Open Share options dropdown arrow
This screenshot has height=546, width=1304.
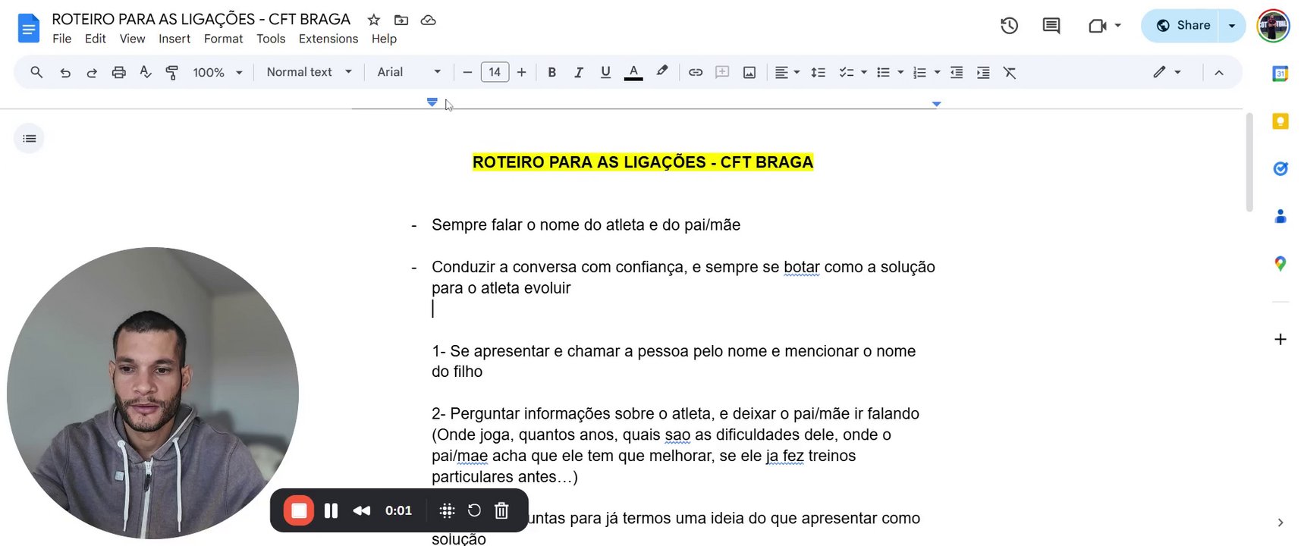point(1232,26)
